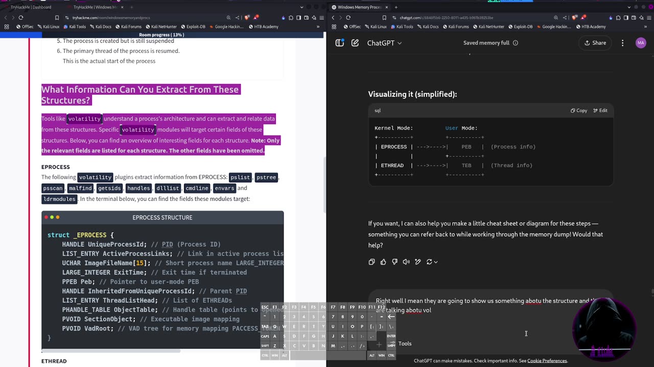Click the Saved memory full info icon
The width and height of the screenshot is (654, 367).
click(x=515, y=43)
